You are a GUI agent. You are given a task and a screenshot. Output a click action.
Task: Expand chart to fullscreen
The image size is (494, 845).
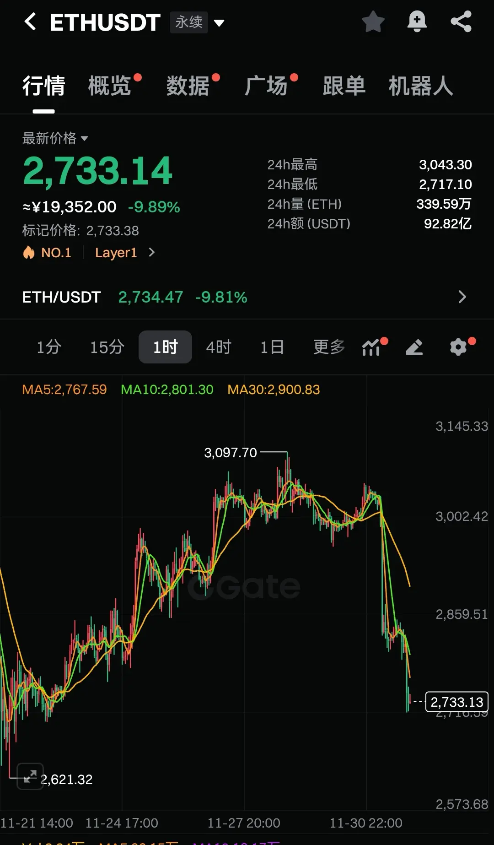click(x=30, y=776)
